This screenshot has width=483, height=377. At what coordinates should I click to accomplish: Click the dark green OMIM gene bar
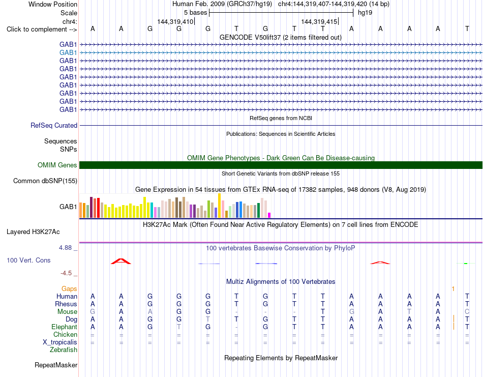click(281, 165)
